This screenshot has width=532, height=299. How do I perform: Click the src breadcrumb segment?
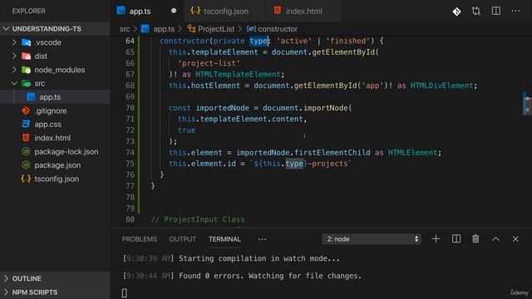125,29
